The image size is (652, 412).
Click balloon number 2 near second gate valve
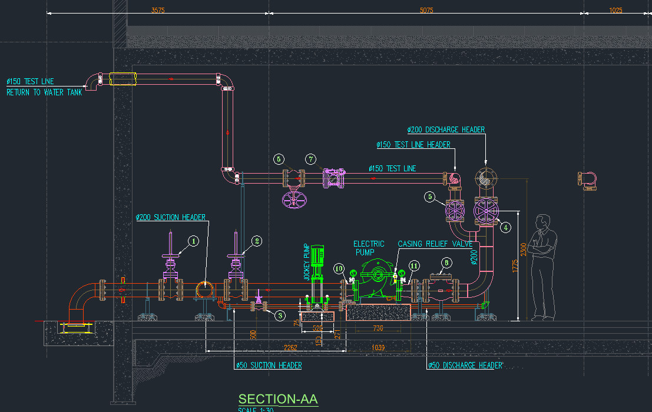(x=257, y=241)
